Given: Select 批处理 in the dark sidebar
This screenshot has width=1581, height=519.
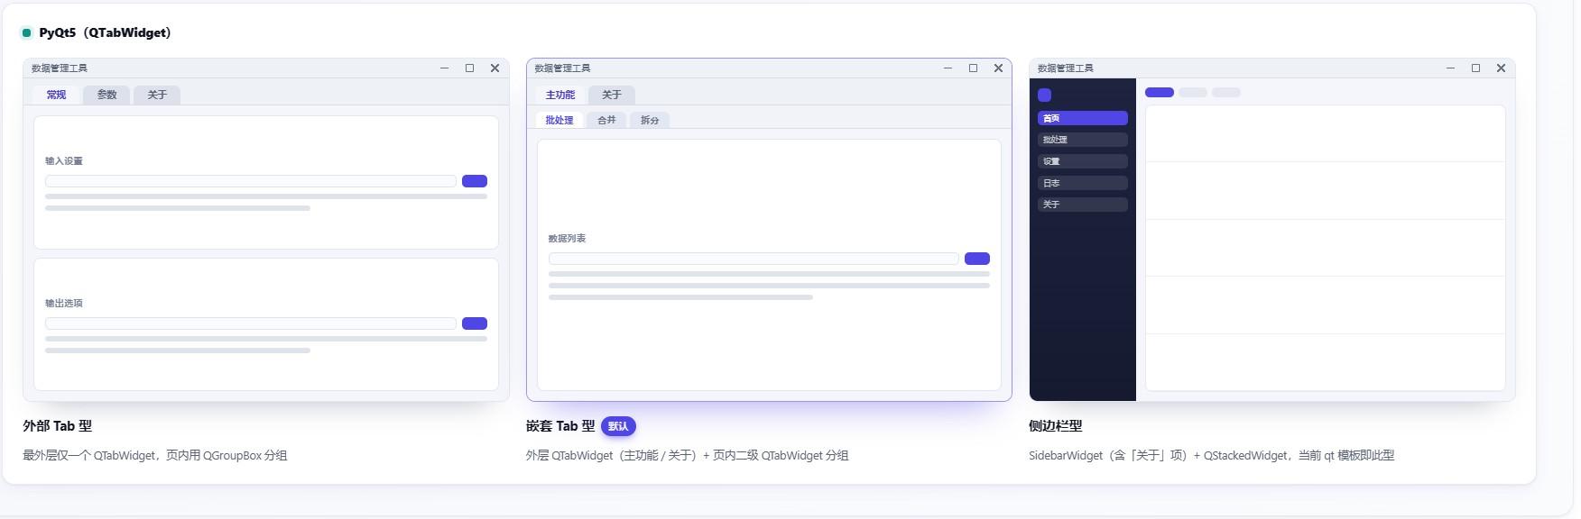Looking at the screenshot, I should point(1083,140).
